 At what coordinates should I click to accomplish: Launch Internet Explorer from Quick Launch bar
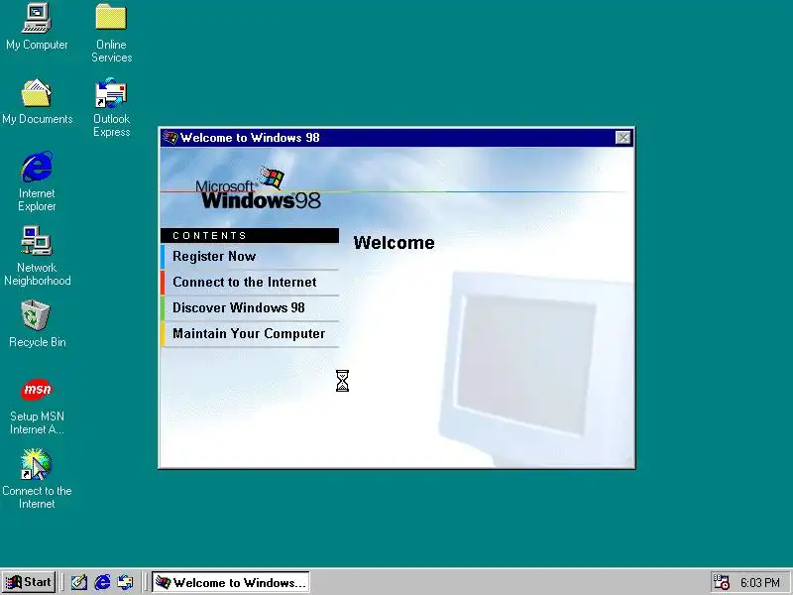coord(102,582)
